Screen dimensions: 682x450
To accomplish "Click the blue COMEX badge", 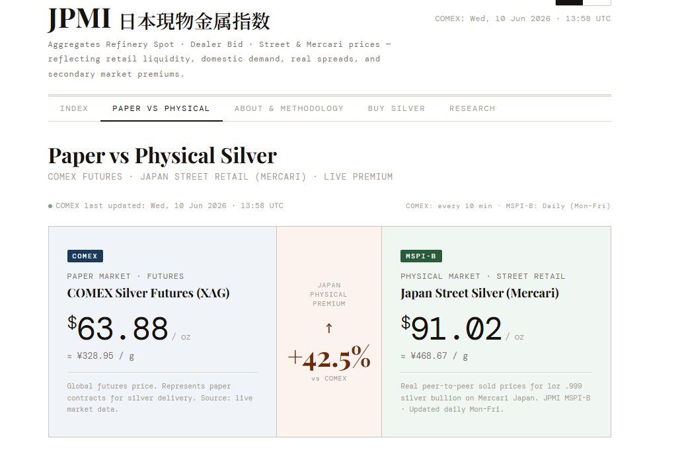I will pos(85,256).
